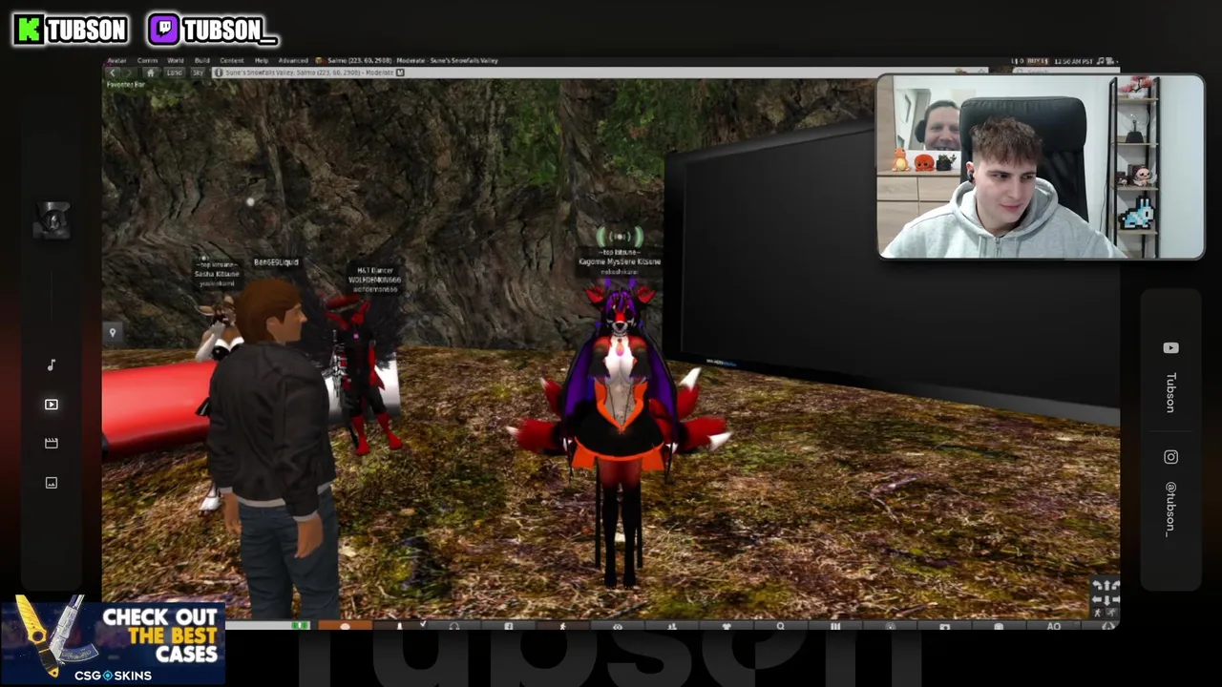Open the Advanced menu
The height and width of the screenshot is (687, 1222).
coord(293,60)
